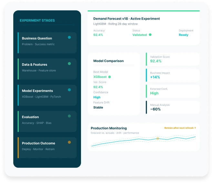Screen dimensions: 213x184
Task: Click the green dot on the Evaluation stage
Action: pyautogui.click(x=69, y=116)
